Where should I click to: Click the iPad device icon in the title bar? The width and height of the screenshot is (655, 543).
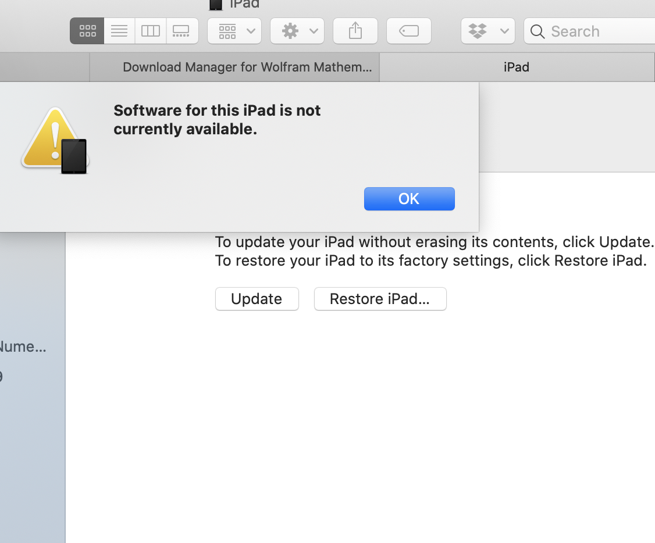(x=216, y=5)
